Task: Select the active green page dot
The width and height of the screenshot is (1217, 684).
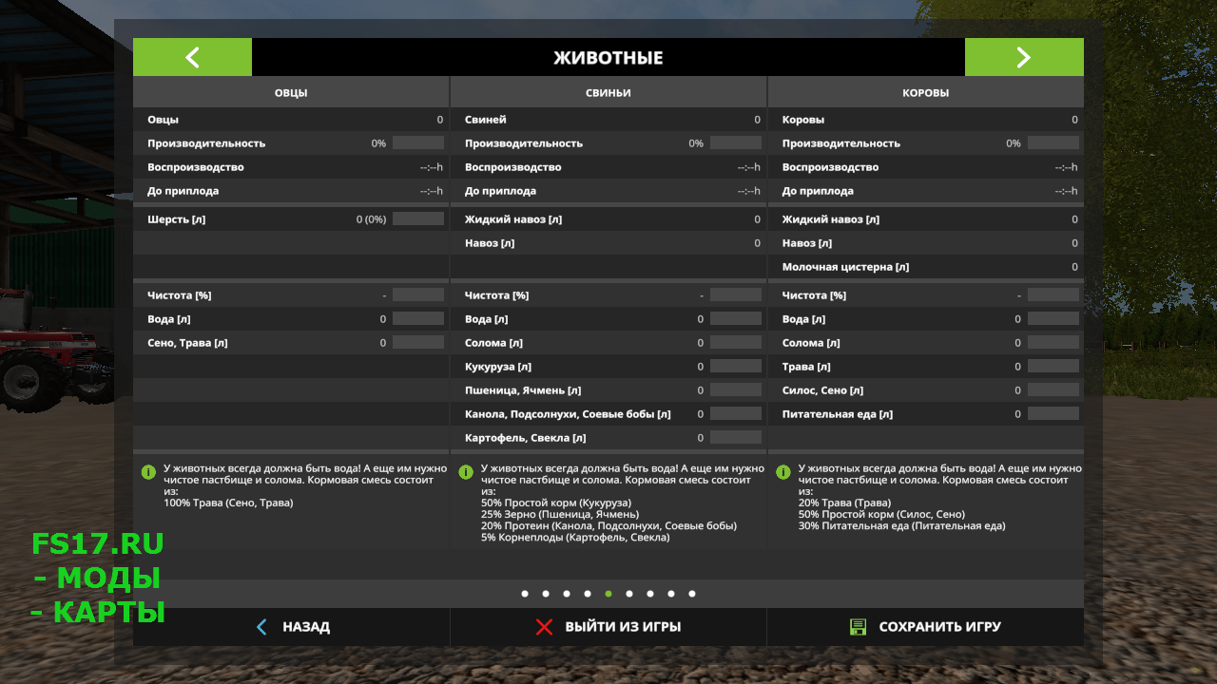Action: pos(608,594)
